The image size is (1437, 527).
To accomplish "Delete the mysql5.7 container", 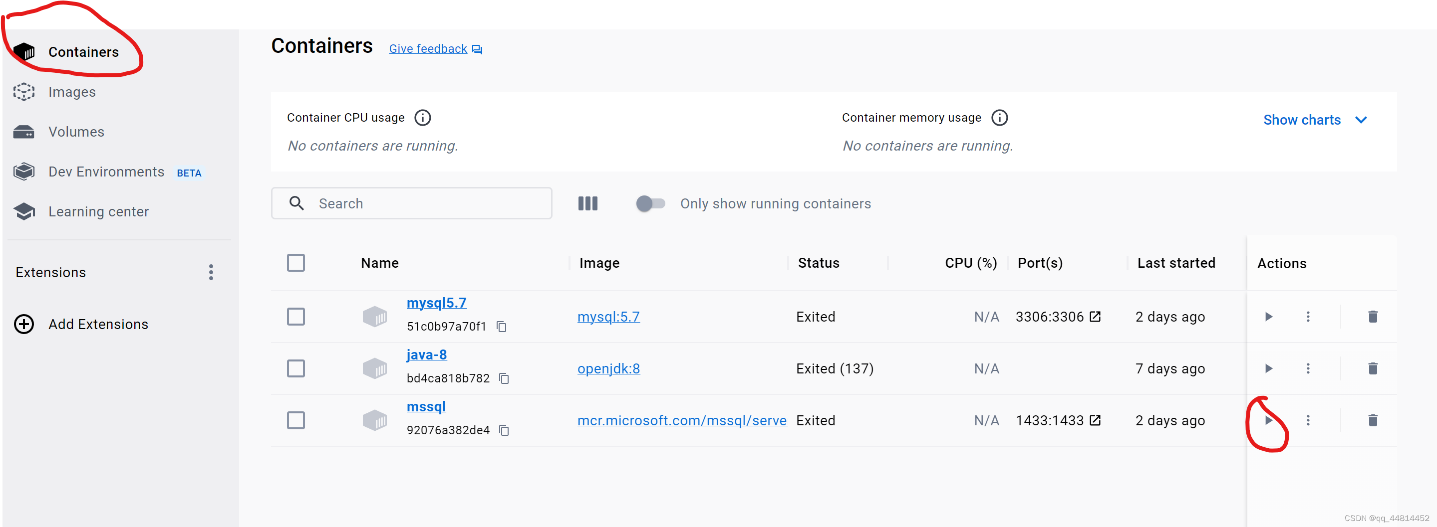I will click(1373, 317).
